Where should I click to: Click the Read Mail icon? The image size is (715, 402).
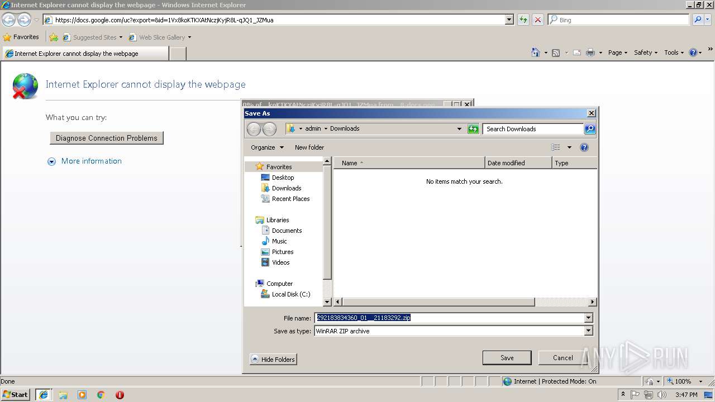(x=577, y=52)
